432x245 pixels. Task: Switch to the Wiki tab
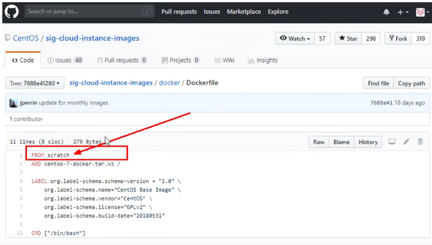225,60
